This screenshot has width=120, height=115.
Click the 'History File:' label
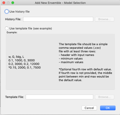13,19
